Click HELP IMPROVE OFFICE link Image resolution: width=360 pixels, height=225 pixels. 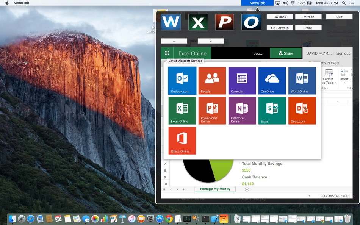[x=335, y=196]
